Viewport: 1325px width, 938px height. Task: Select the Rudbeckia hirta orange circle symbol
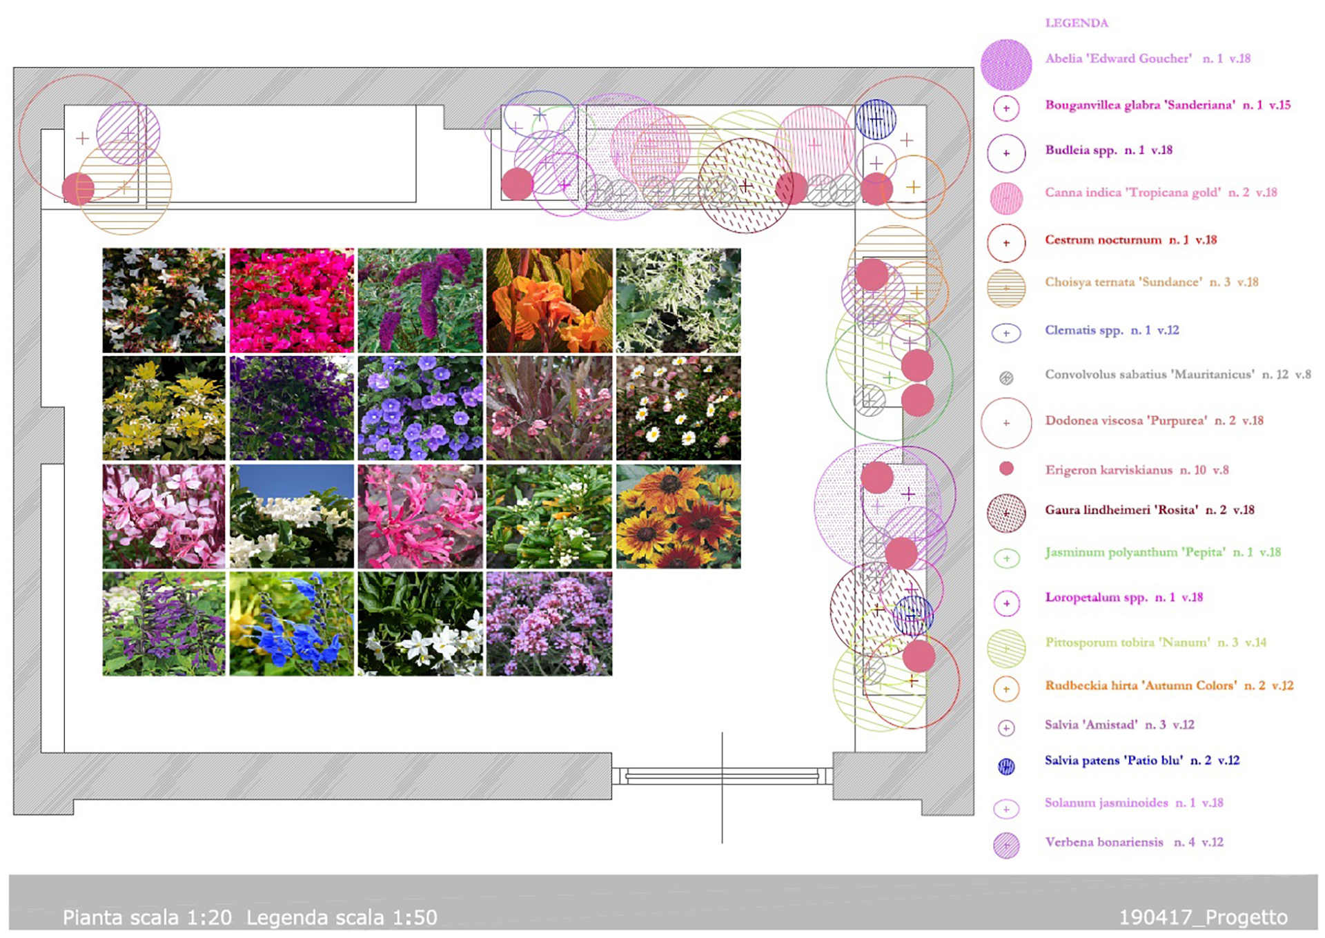1006,689
